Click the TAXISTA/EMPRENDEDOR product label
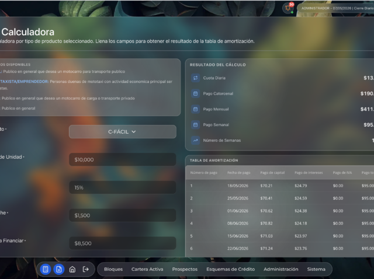This screenshot has height=279, width=374. [x=24, y=82]
